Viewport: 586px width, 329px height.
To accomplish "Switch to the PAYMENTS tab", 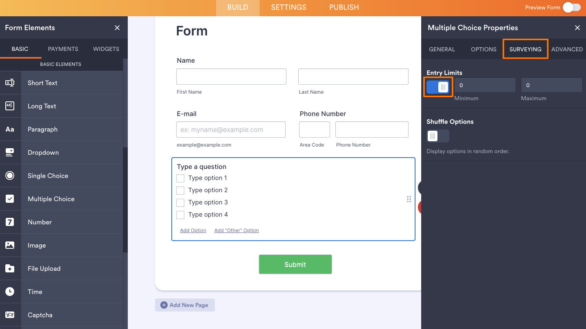I will tap(63, 49).
